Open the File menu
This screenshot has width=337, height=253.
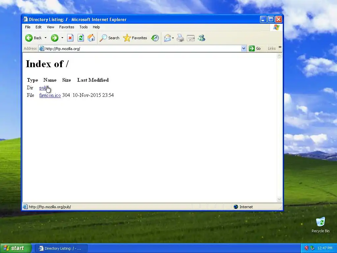(28, 27)
